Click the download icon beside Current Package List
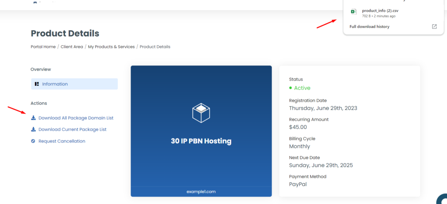This screenshot has width=447, height=204. (x=33, y=129)
